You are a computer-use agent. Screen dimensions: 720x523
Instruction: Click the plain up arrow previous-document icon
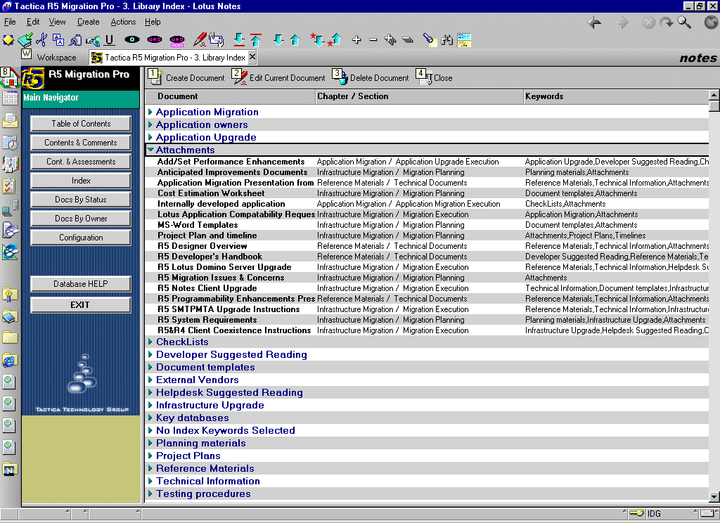(x=295, y=40)
